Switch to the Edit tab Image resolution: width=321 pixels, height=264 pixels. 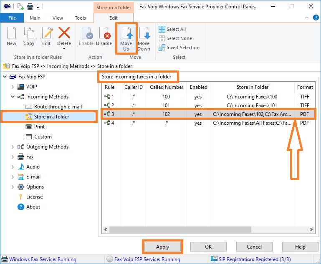[x=114, y=18]
